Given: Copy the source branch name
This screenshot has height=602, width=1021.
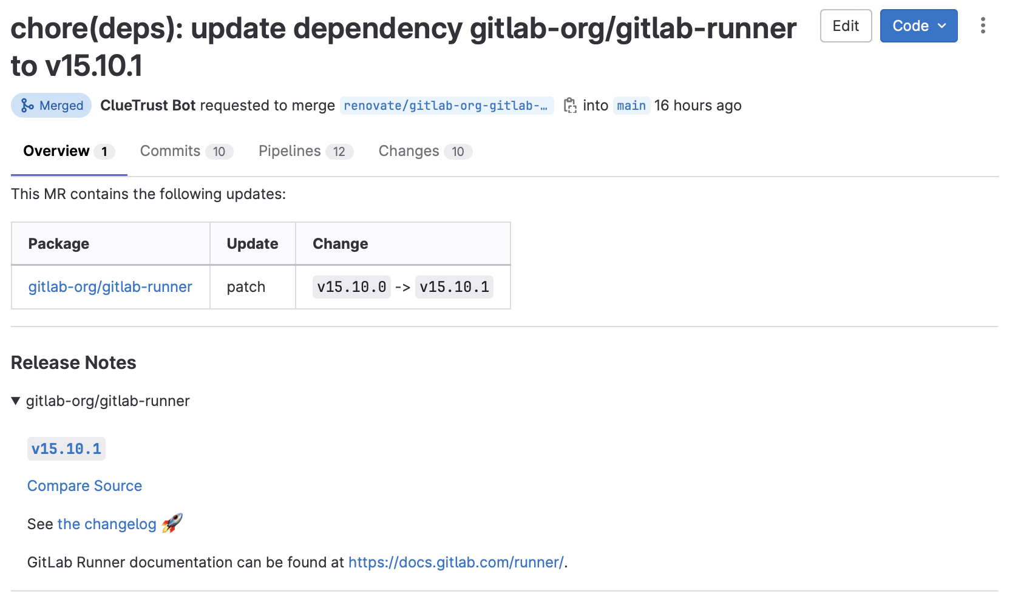Looking at the screenshot, I should coord(571,105).
